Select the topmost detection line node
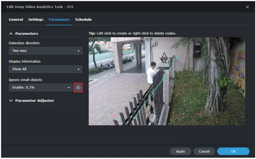Image resolution: width=256 pixels, height=159 pixels. point(177,58)
